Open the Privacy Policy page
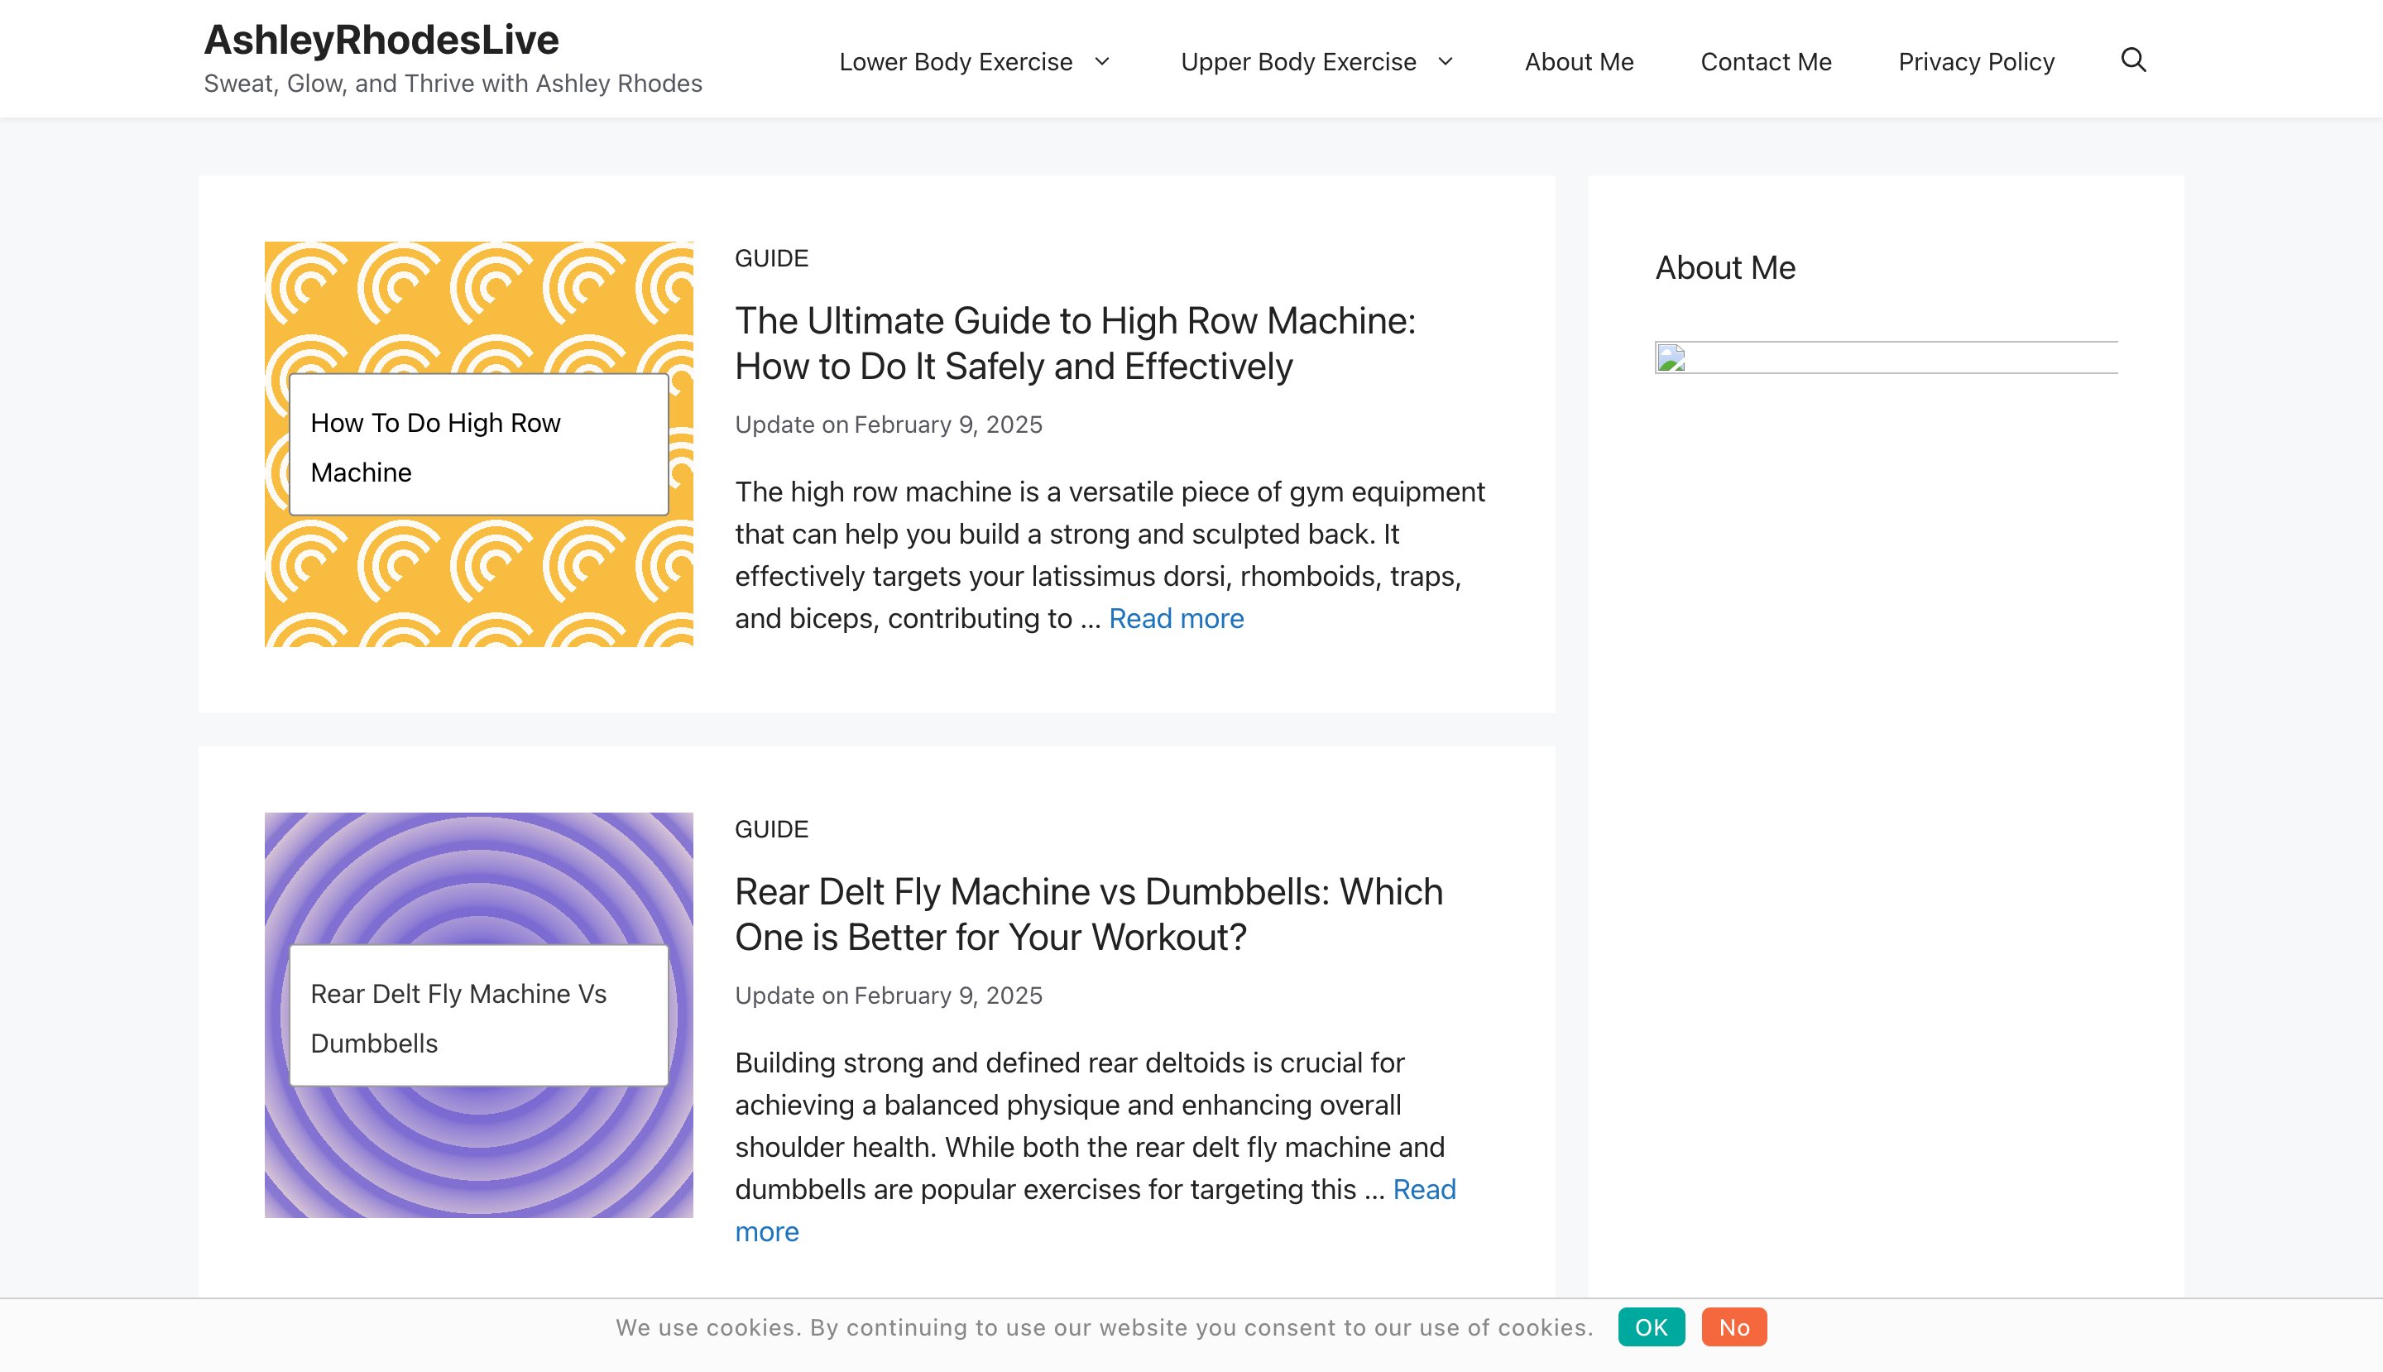This screenshot has width=2383, height=1372. tap(1975, 62)
